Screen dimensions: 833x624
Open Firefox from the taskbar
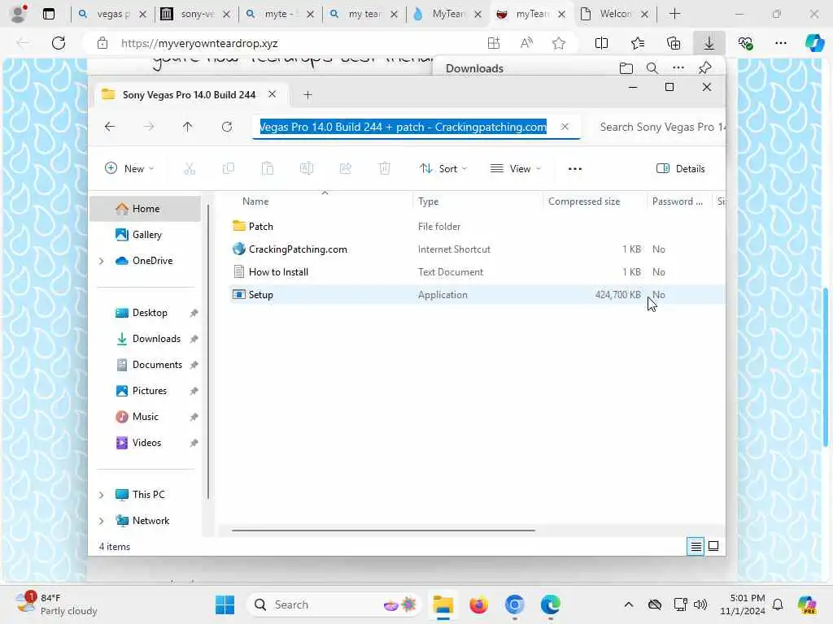478,604
